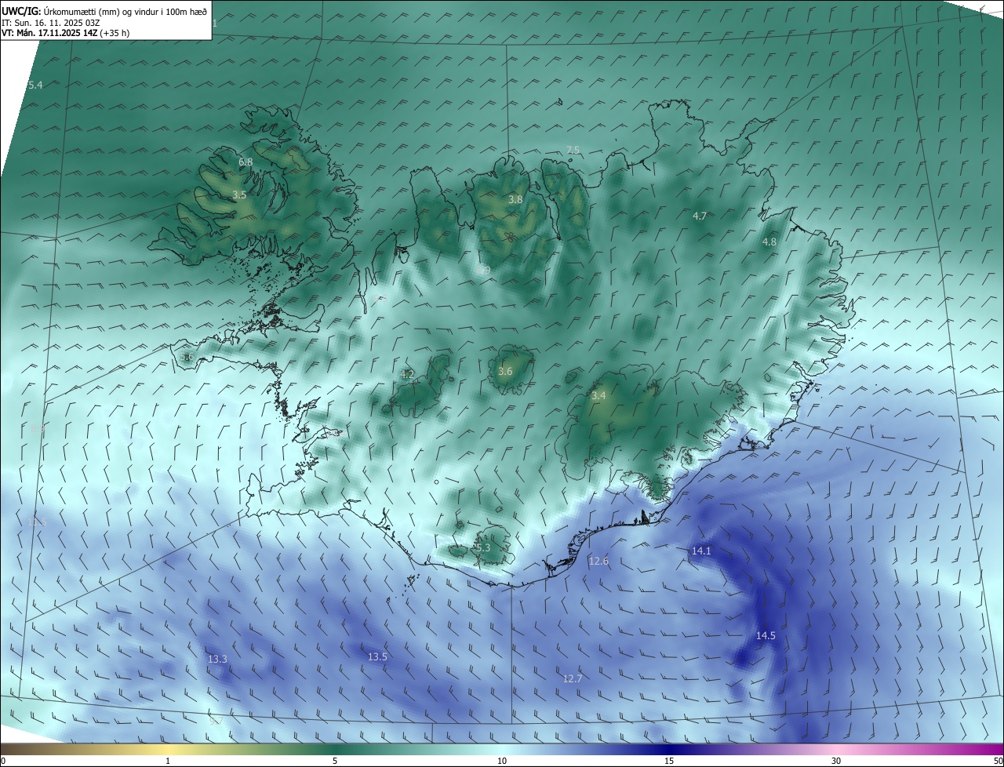The height and width of the screenshot is (767, 1004).
Task: Click the '50' tick on the color scale
Action: pos(998,761)
